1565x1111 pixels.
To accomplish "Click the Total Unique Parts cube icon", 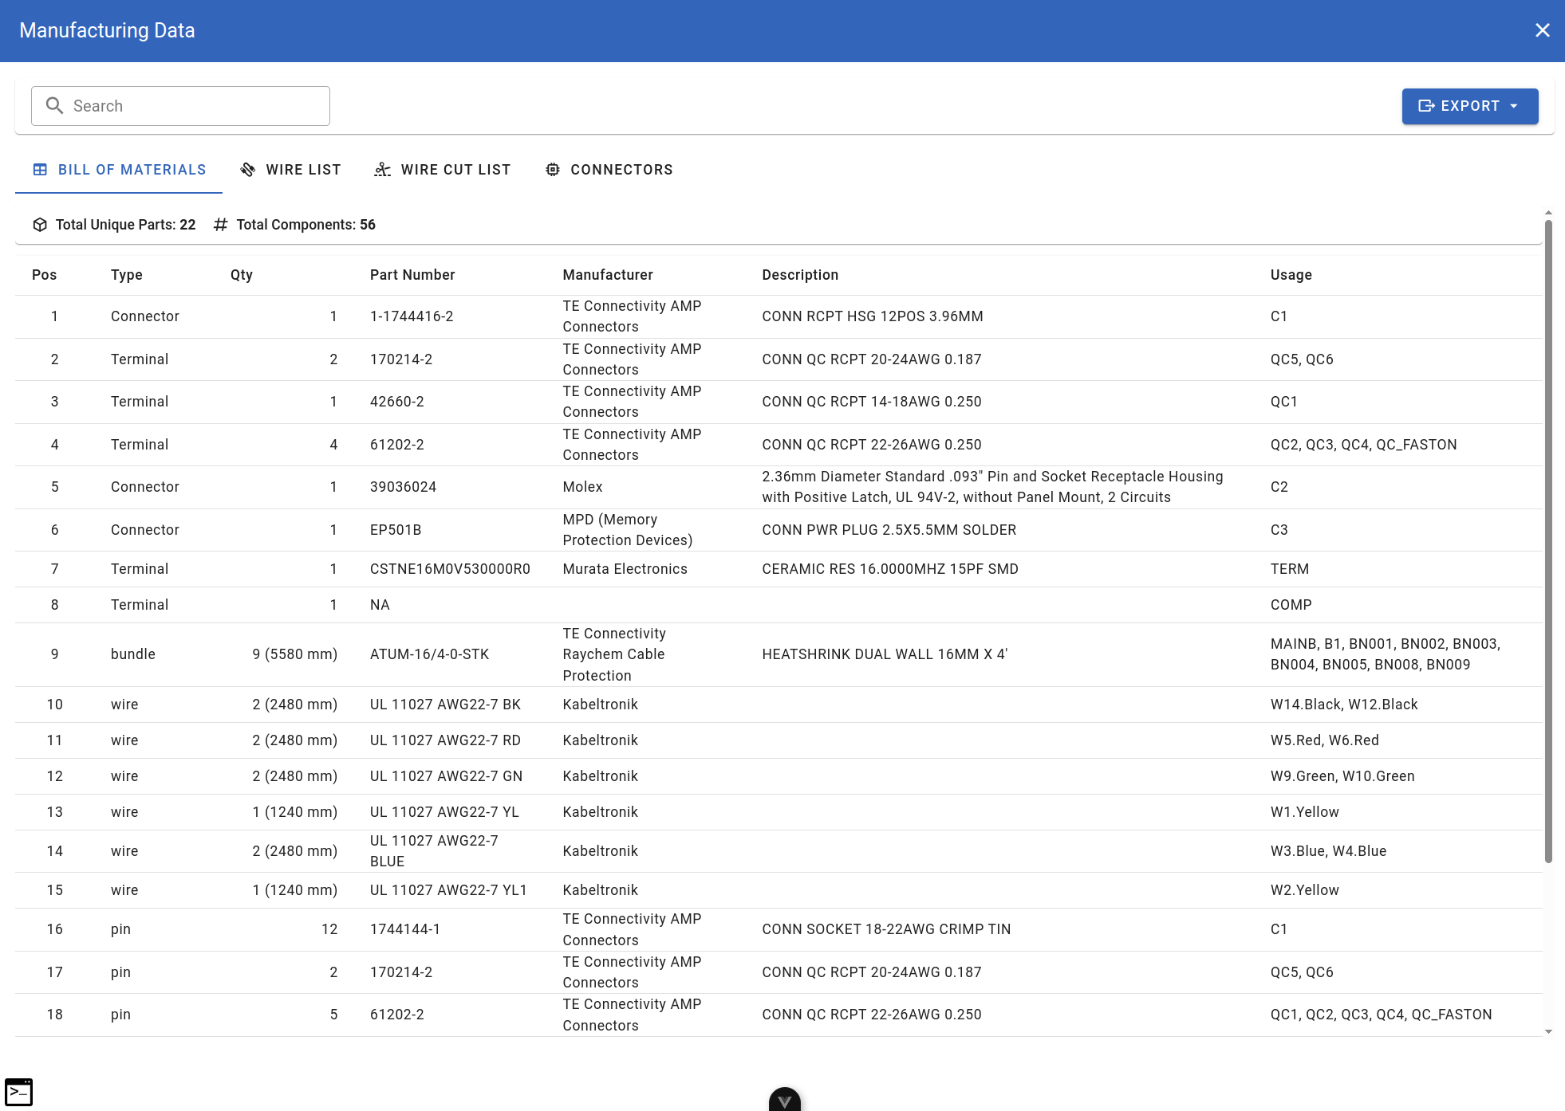I will [40, 225].
